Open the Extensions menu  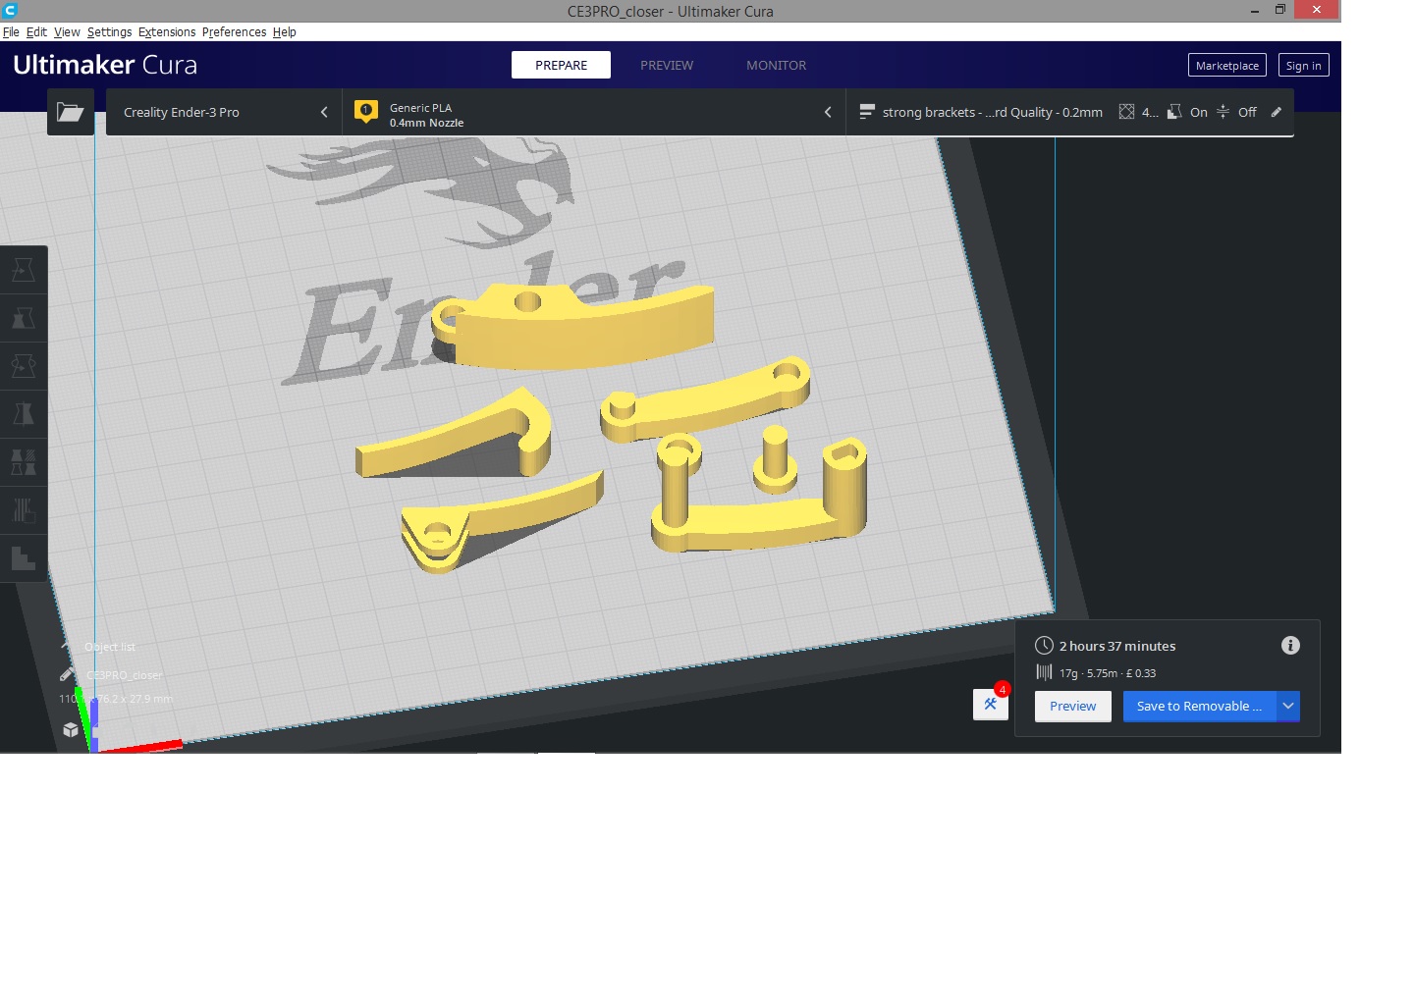pyautogui.click(x=167, y=31)
